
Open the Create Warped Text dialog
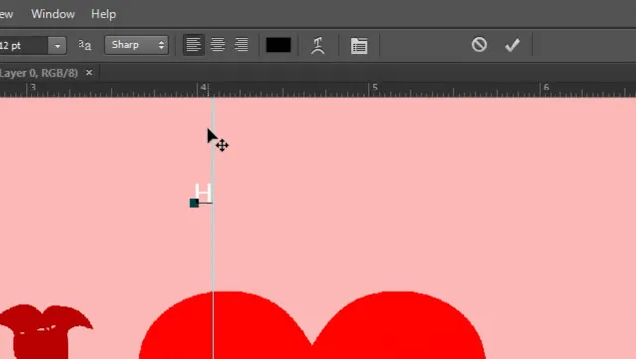(318, 45)
